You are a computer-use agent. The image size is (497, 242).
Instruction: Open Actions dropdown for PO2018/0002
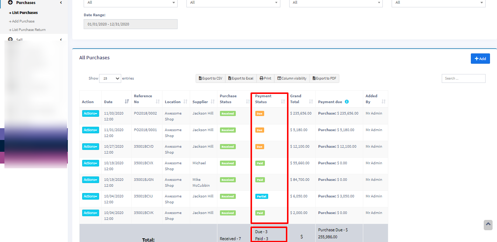(x=90, y=113)
